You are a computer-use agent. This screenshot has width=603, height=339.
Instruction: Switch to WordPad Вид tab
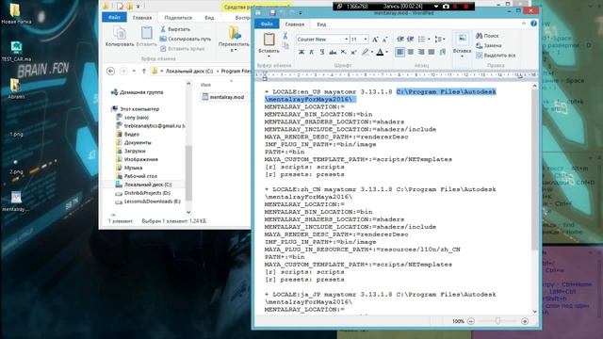tap(321, 24)
